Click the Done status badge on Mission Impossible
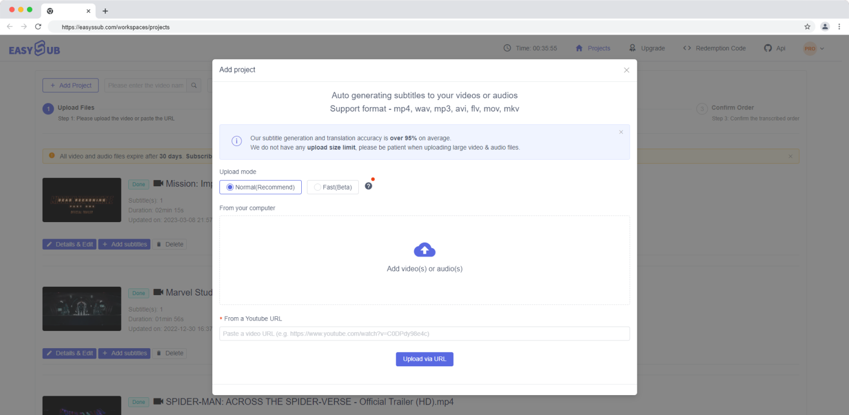Viewport: 849px width, 415px height. (138, 184)
